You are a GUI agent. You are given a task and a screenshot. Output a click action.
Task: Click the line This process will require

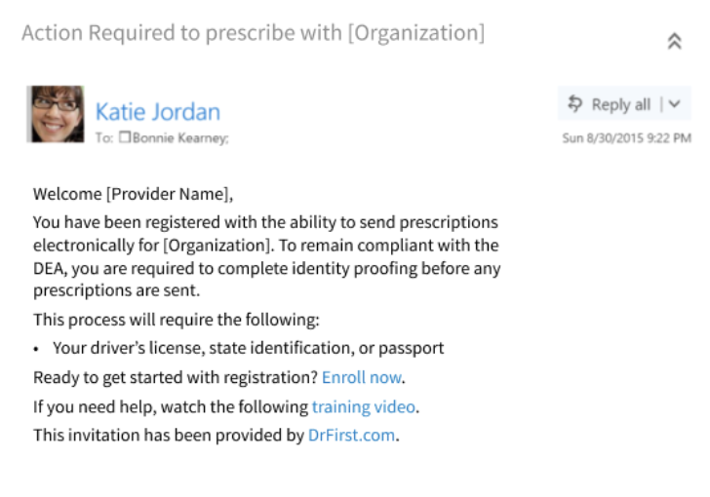[177, 320]
